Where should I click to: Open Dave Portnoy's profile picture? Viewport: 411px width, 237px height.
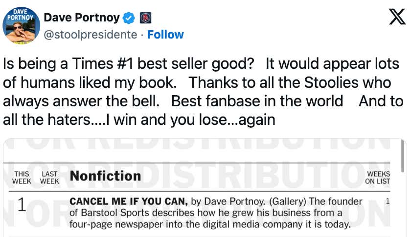pos(21,26)
